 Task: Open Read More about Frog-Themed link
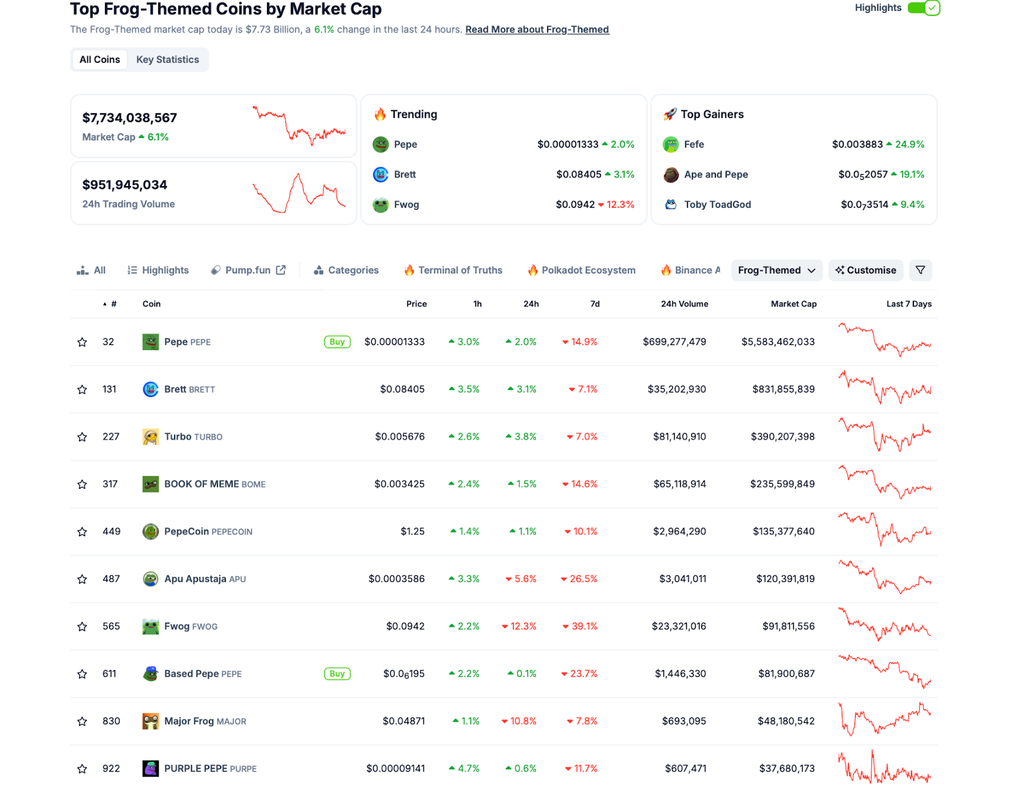pos(537,30)
